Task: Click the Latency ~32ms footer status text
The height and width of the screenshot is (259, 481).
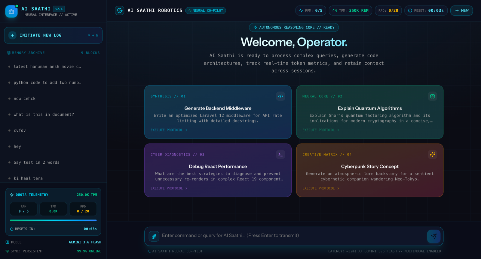Action: coord(342,251)
